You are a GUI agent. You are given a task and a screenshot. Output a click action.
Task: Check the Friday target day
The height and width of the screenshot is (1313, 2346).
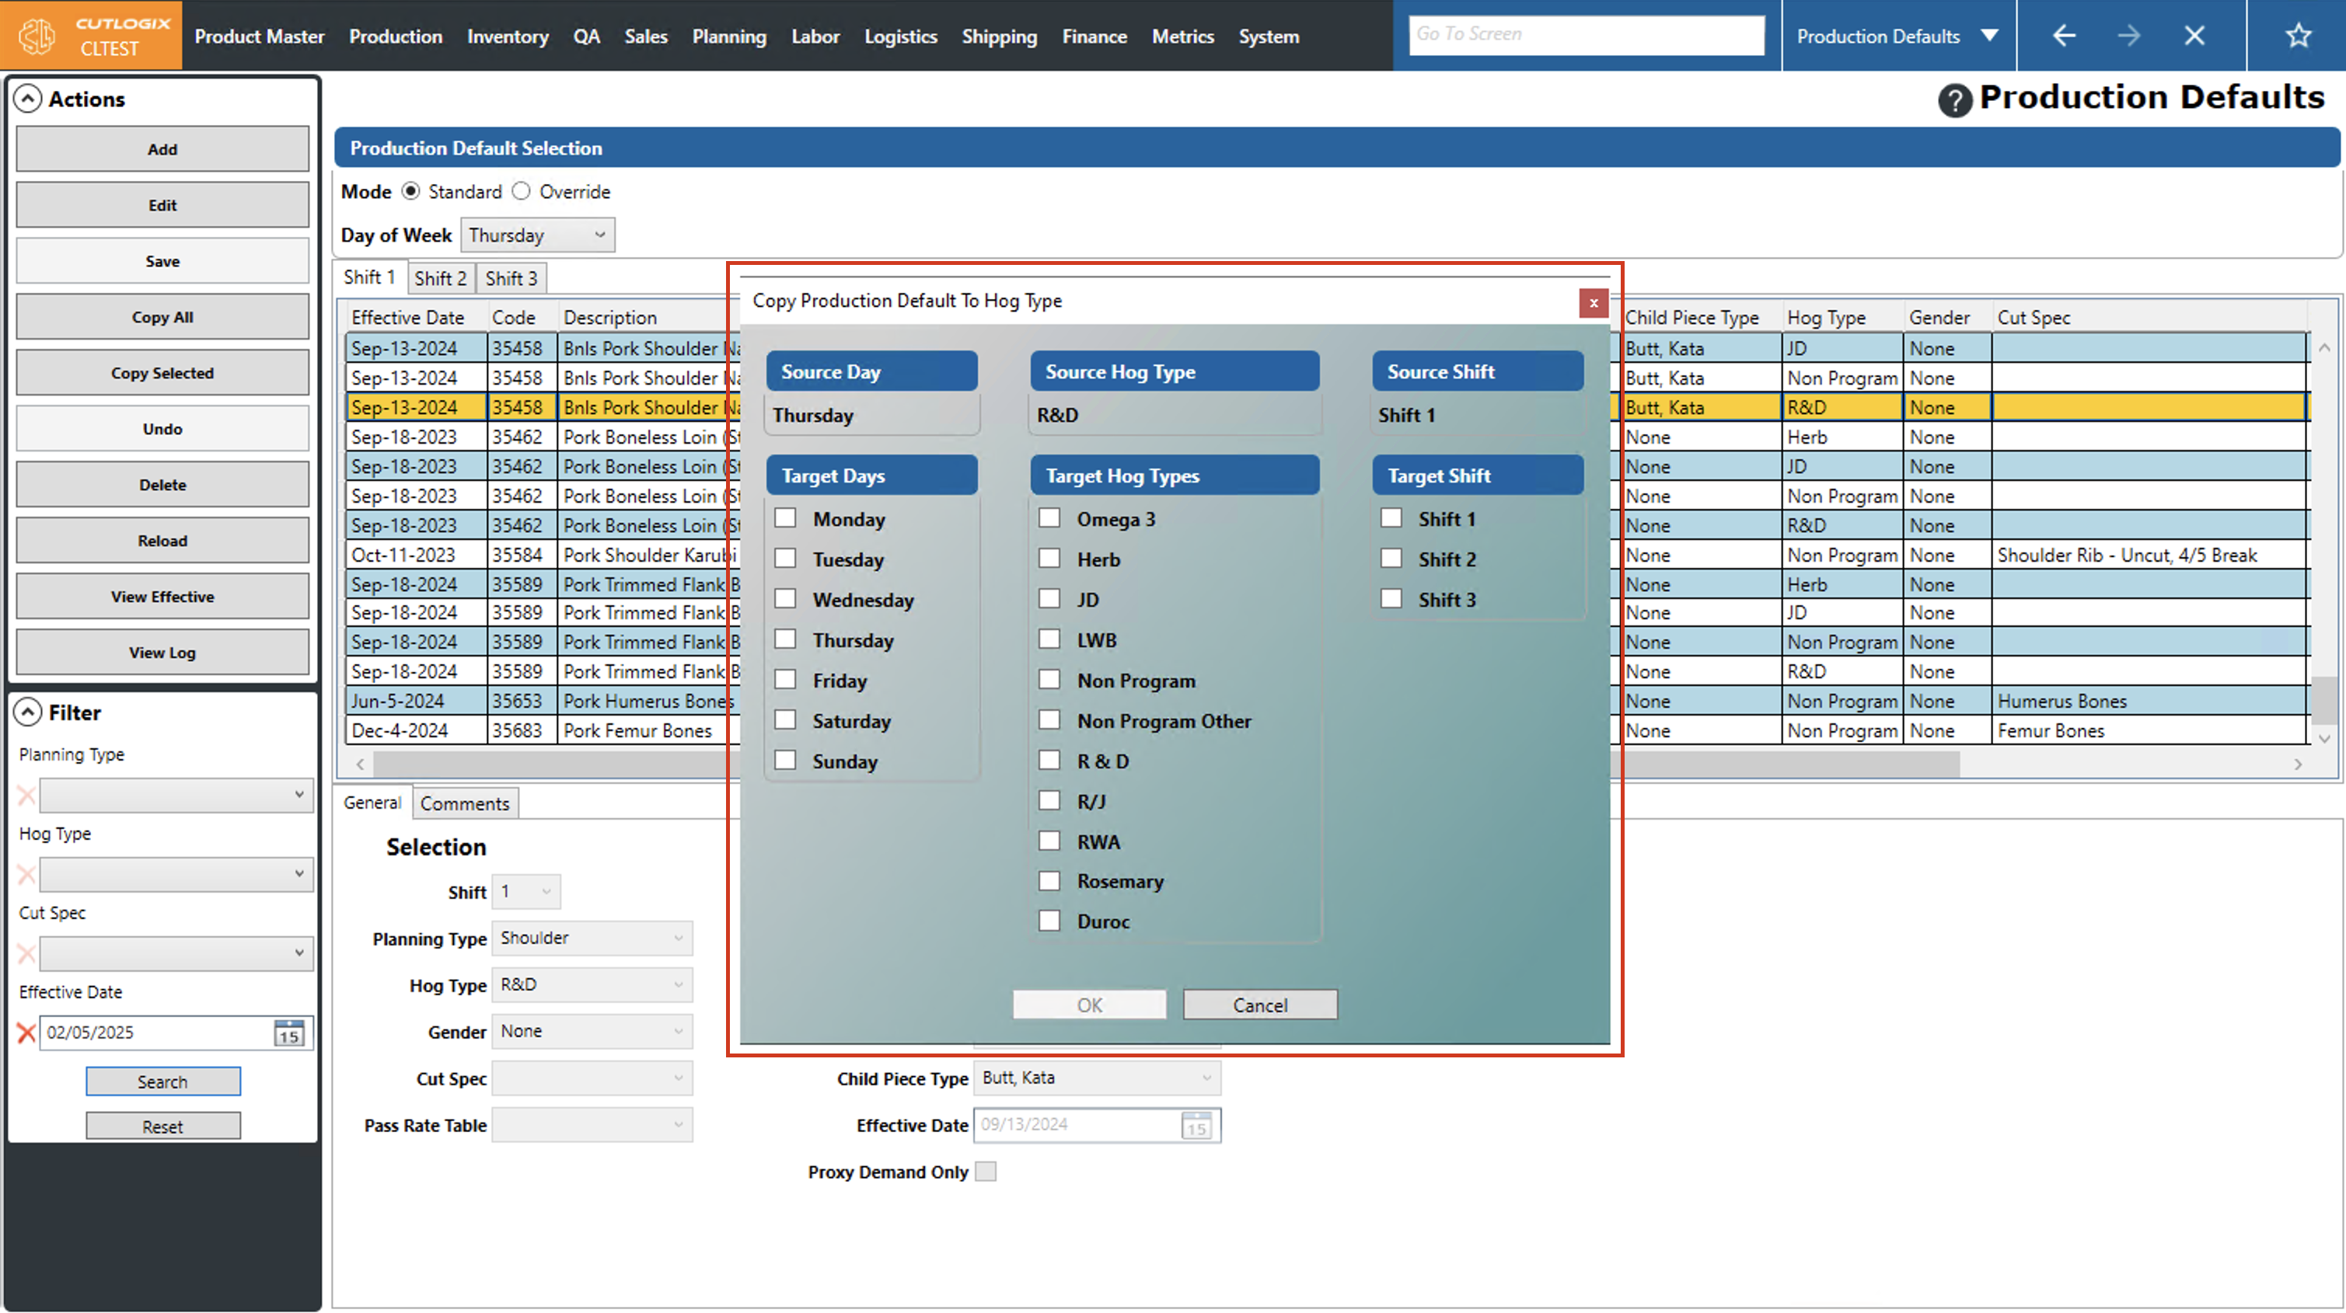click(x=785, y=679)
